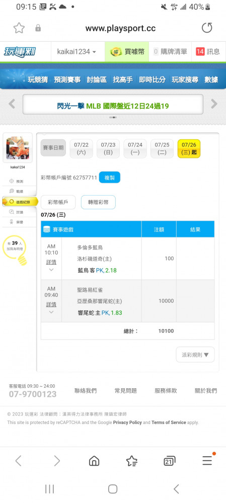Open the 訊息 messages with 14 badge

[x=208, y=52]
